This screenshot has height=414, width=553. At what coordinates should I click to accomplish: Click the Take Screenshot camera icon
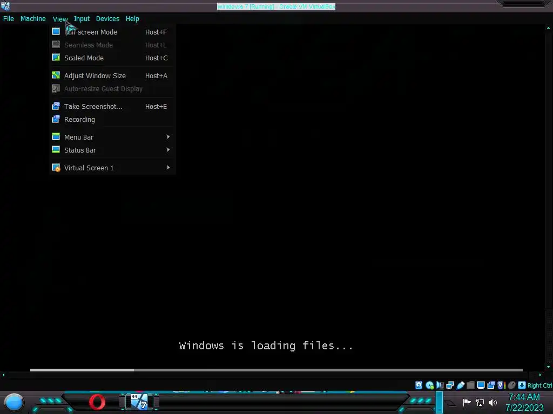[x=56, y=106]
